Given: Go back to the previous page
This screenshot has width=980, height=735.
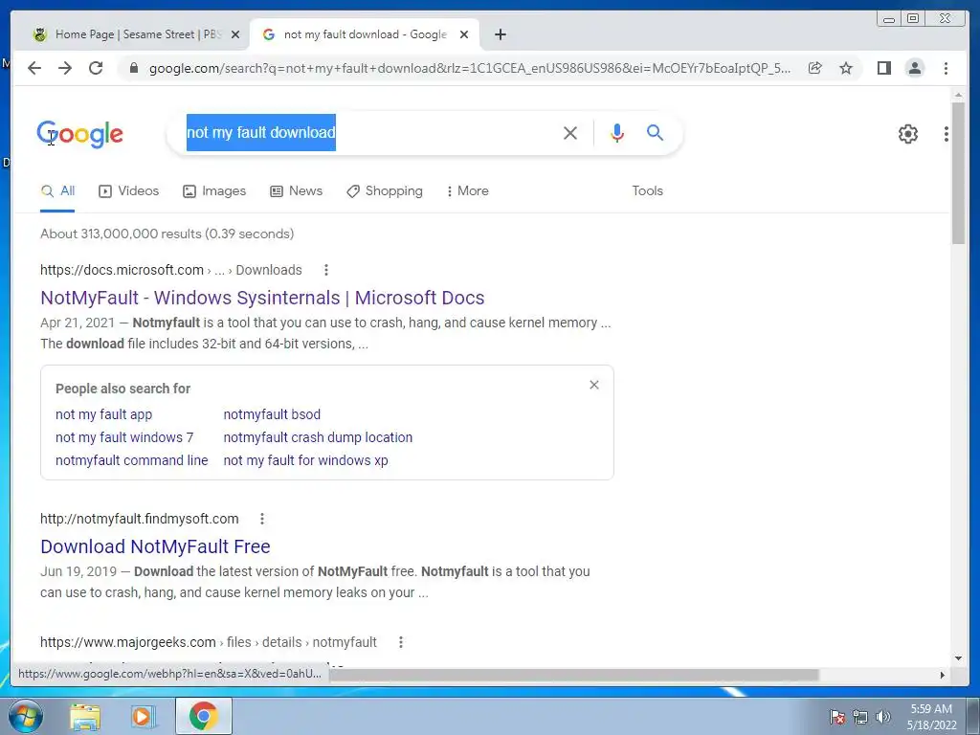Looking at the screenshot, I should 34,68.
